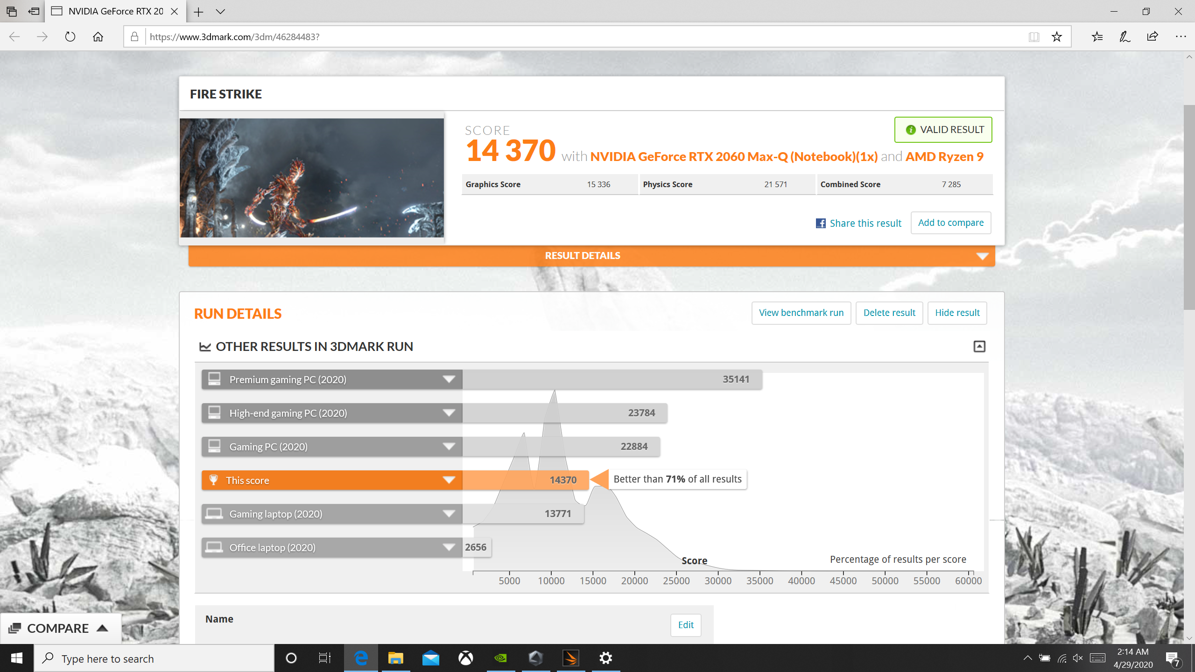Click Better than 71% of all results label

677,479
